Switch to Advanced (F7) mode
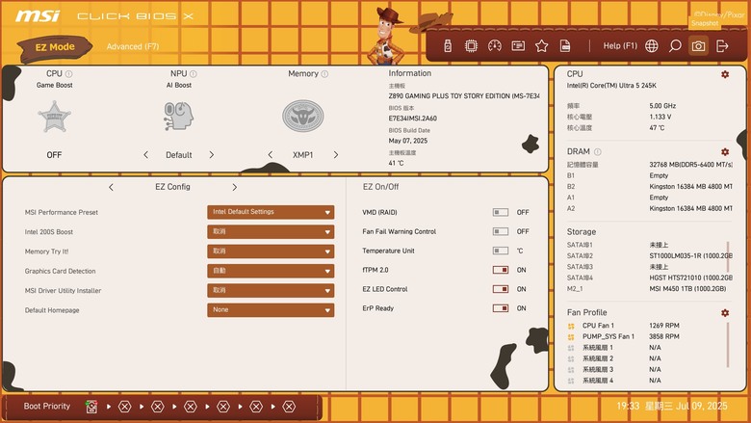 point(133,46)
